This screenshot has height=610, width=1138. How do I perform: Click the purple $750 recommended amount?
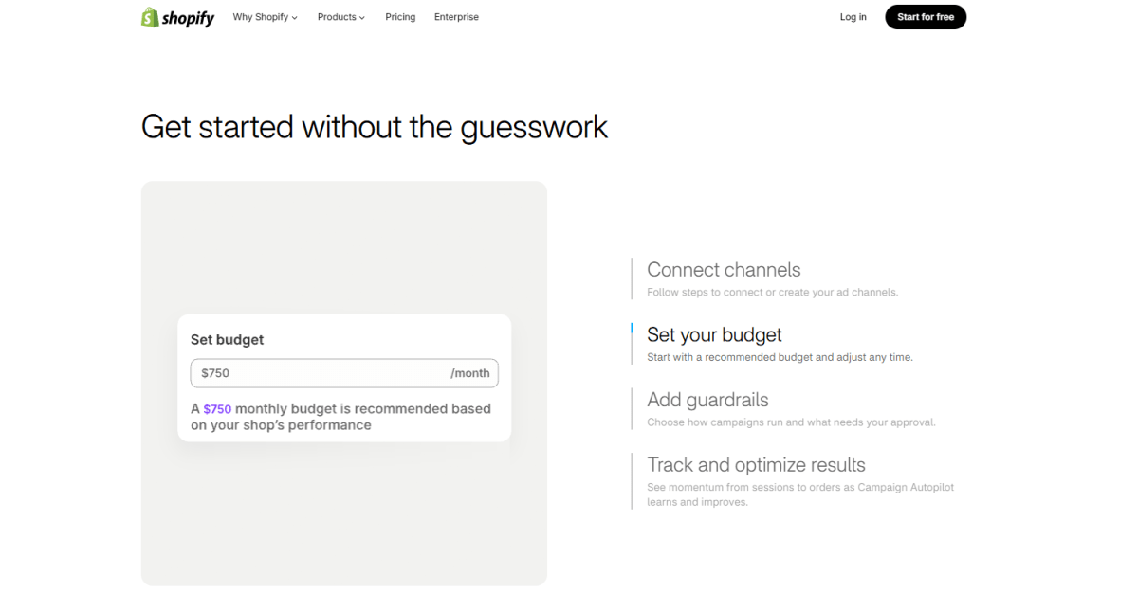(217, 409)
